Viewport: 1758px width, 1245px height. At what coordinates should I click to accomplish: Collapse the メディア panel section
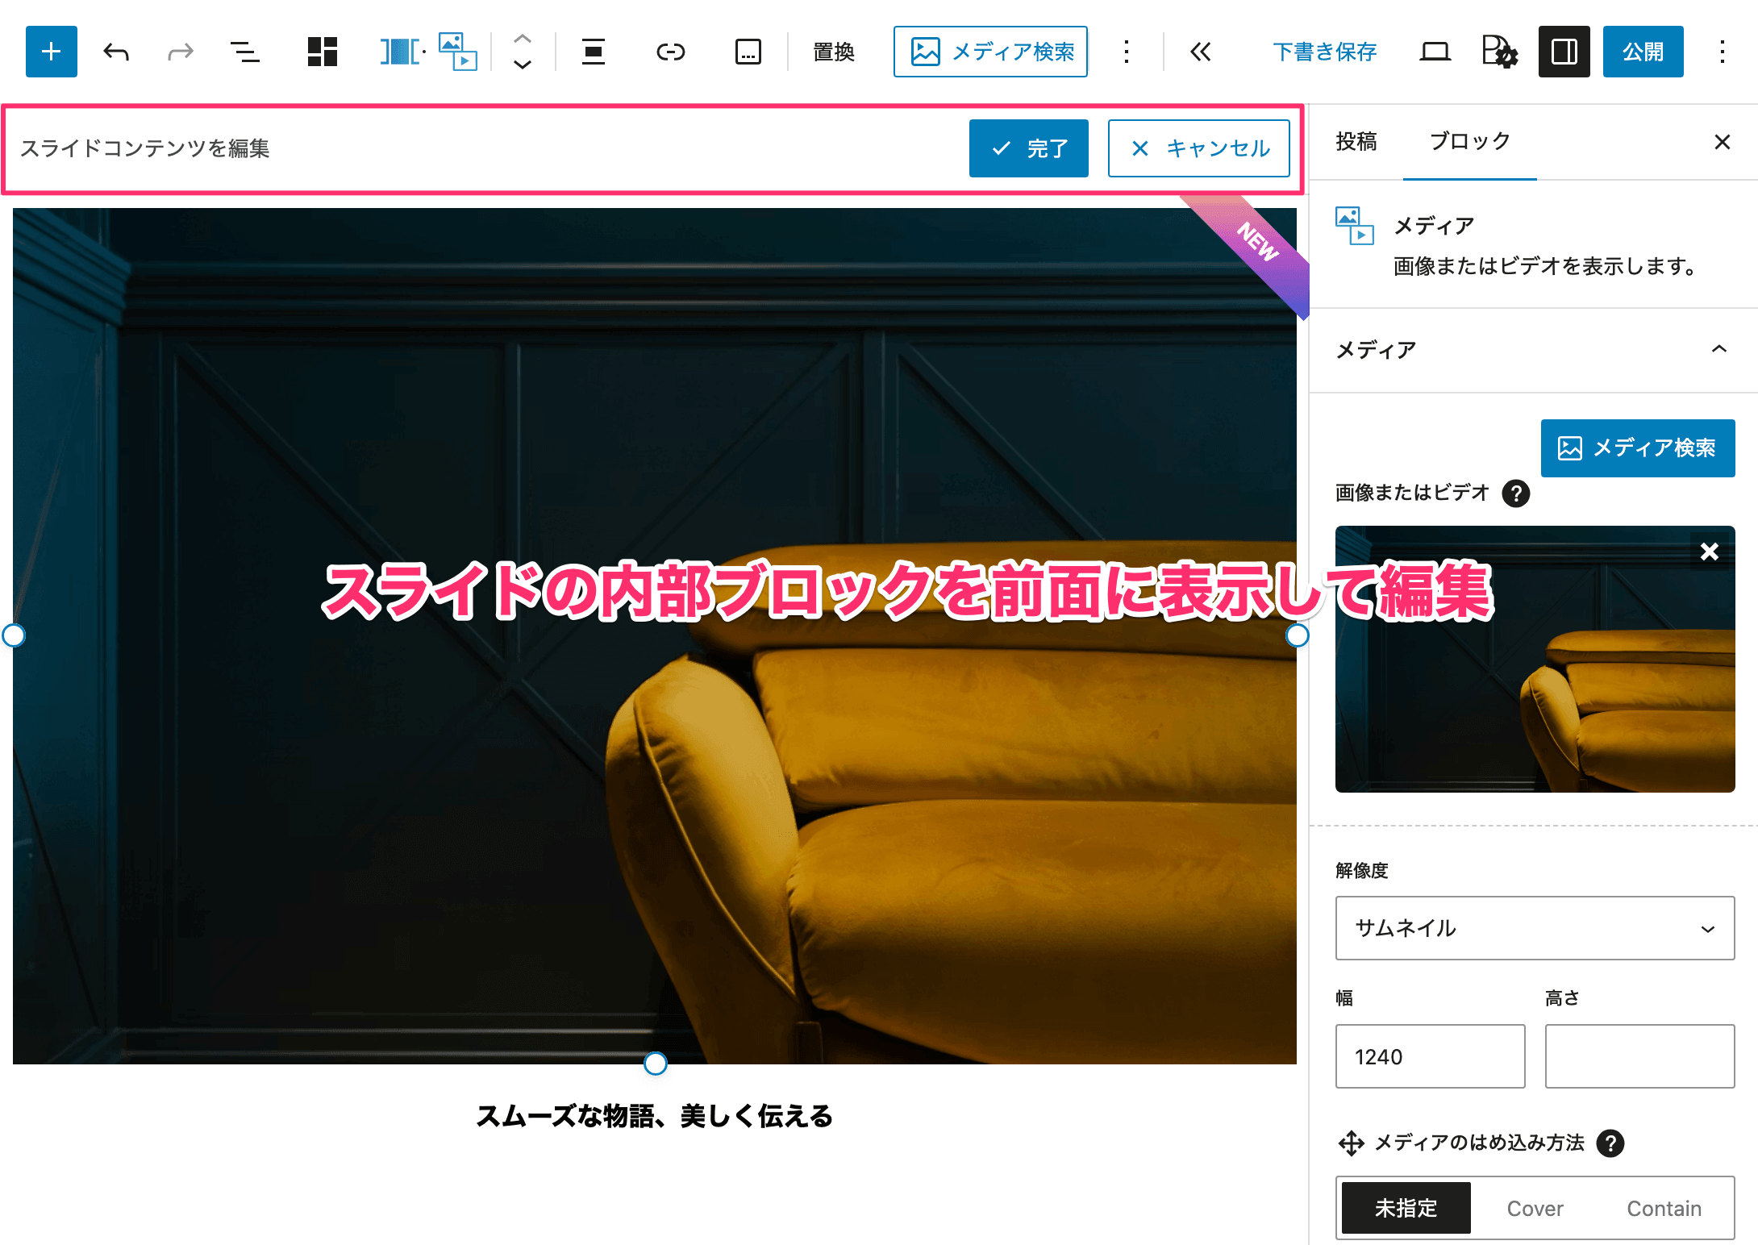pos(1718,349)
